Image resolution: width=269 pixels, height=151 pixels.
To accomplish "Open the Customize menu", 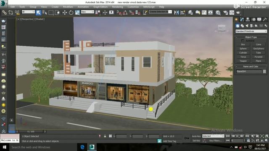I will coord(133,7).
